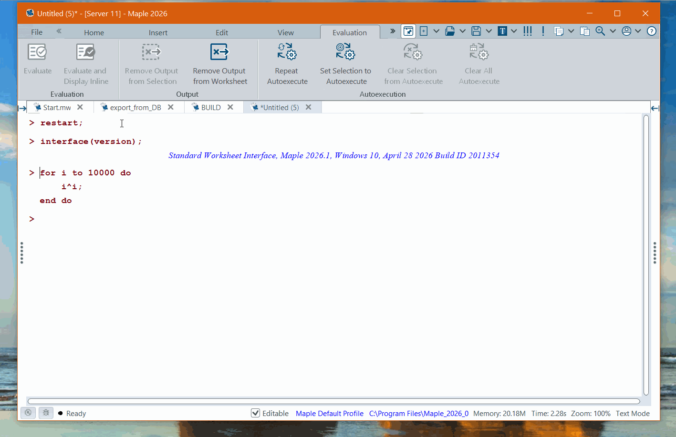Click the user account icon
This screenshot has width=676, height=437.
pos(626,31)
